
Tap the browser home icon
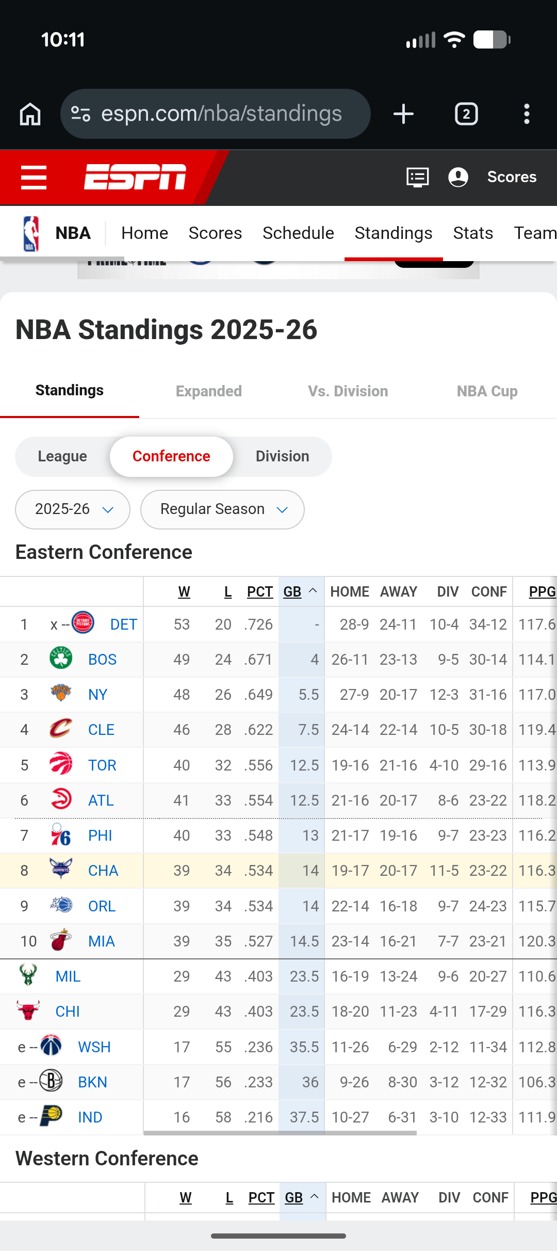coord(30,114)
